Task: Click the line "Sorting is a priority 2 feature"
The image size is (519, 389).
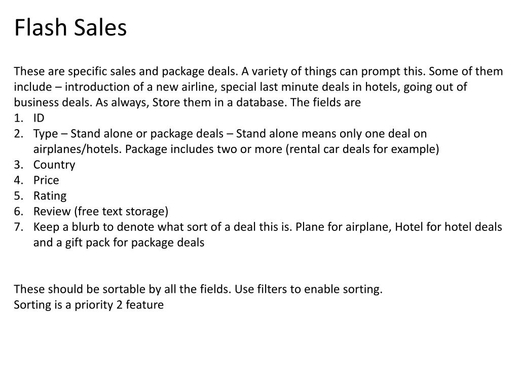Action: point(89,305)
